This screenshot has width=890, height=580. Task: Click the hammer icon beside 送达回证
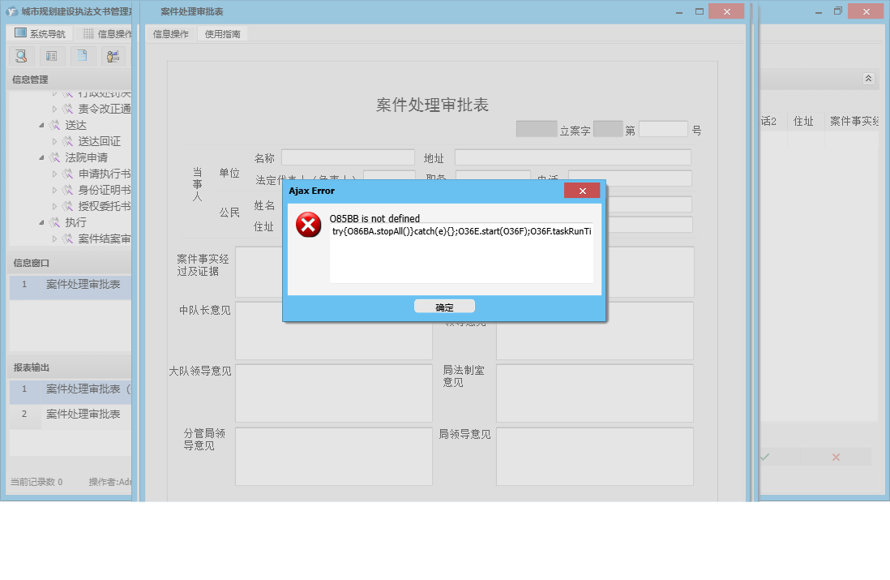tap(66, 142)
